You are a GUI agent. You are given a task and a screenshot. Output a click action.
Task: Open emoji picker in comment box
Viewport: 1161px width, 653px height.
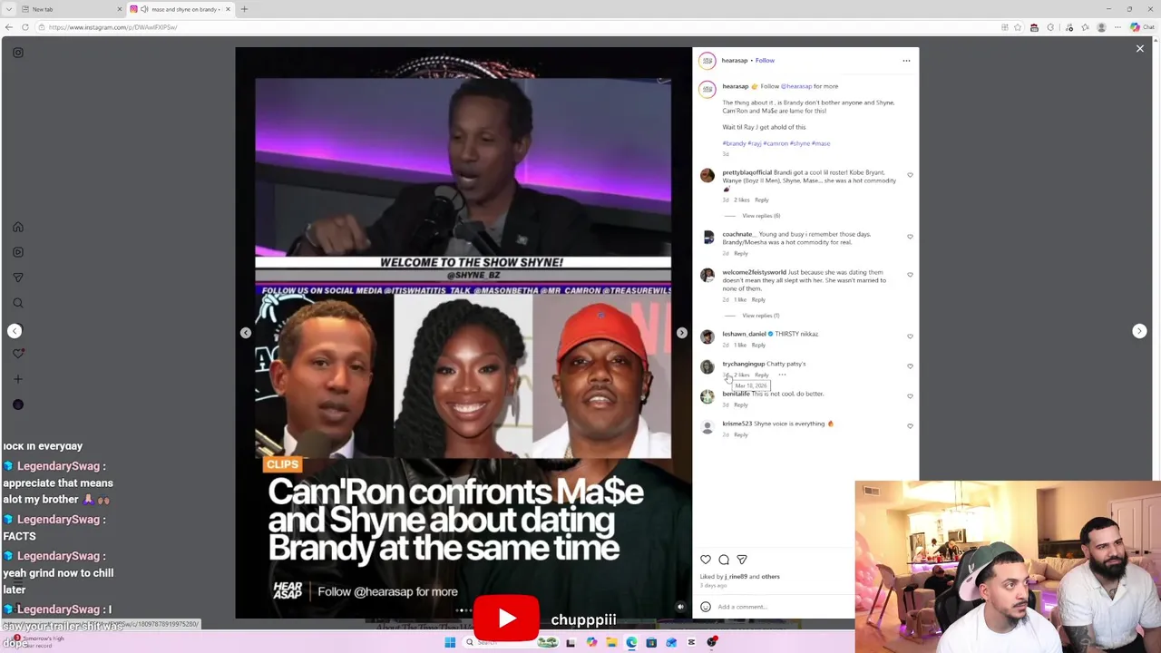pyautogui.click(x=706, y=607)
